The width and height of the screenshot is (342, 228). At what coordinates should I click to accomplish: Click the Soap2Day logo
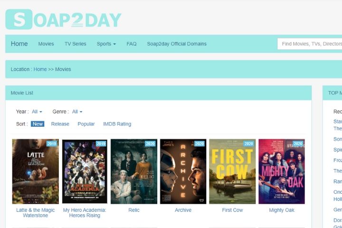coord(63,19)
